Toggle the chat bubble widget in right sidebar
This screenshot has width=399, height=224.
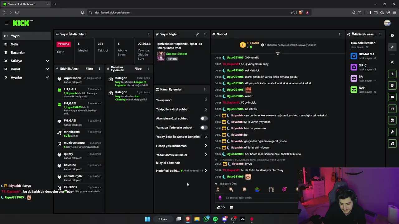[392, 97]
